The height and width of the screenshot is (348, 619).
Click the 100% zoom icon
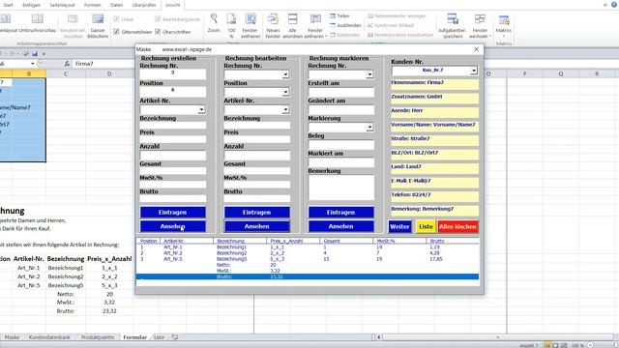point(231,18)
